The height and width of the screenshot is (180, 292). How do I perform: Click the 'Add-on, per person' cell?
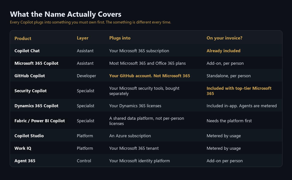click(x=225, y=63)
